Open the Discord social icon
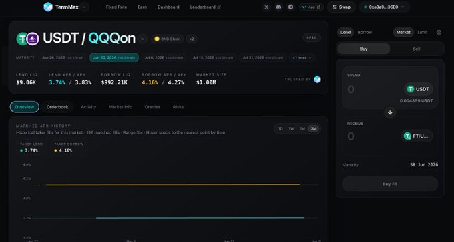The image size is (454, 242). 278,7
